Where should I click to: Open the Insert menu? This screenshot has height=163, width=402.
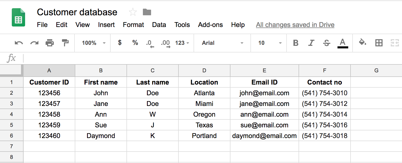point(106,25)
